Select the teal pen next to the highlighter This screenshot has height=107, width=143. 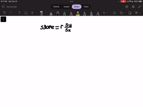coord(84,14)
